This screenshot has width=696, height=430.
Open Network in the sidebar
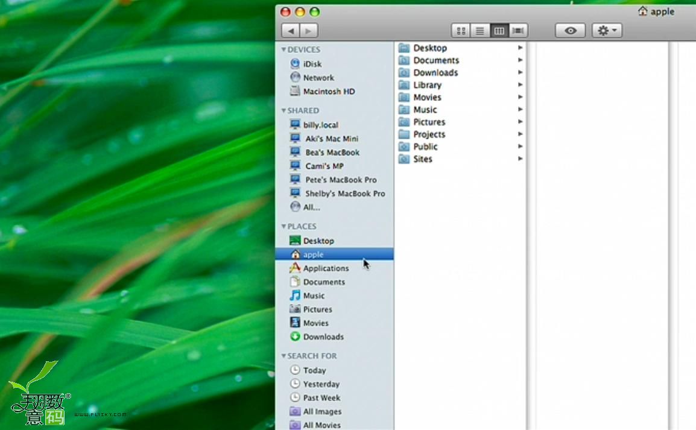coord(334,78)
